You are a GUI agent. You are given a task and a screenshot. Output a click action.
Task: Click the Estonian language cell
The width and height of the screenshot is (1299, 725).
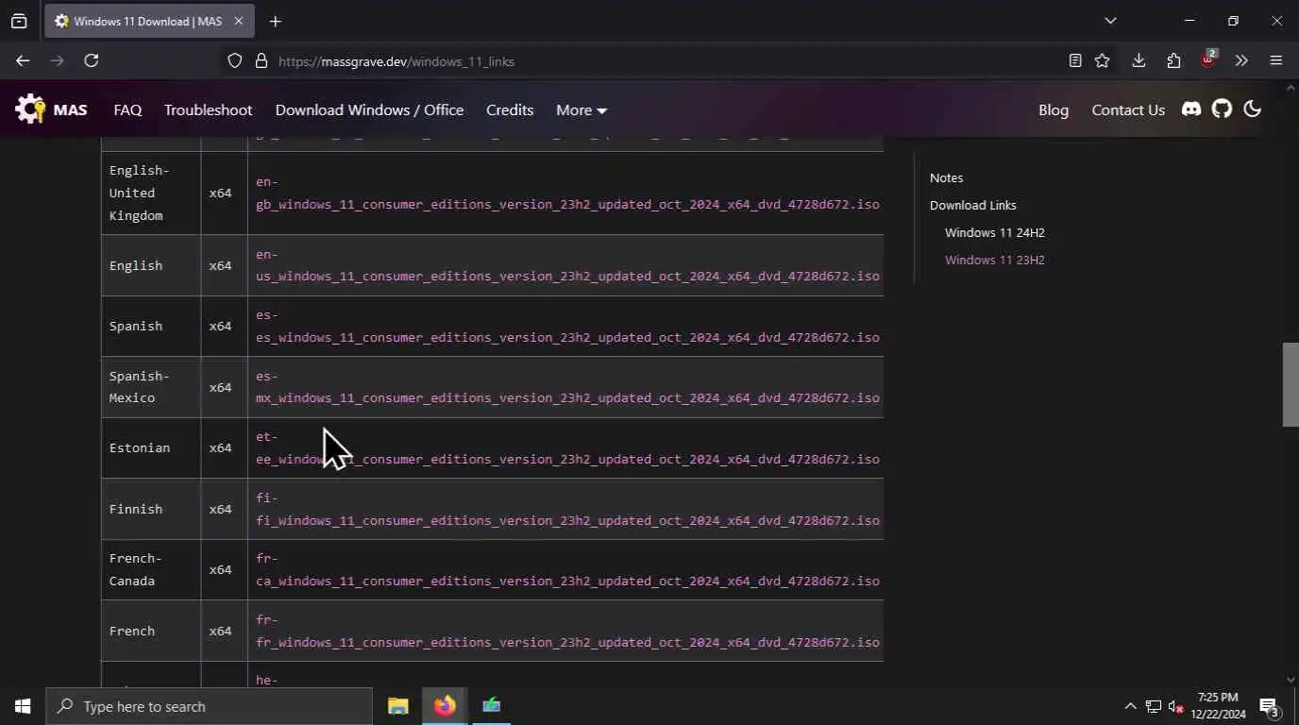tap(151, 447)
